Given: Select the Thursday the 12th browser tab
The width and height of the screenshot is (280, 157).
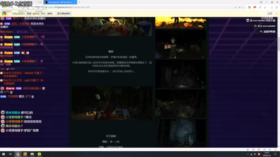Looking at the screenshot, I should click(60, 2).
